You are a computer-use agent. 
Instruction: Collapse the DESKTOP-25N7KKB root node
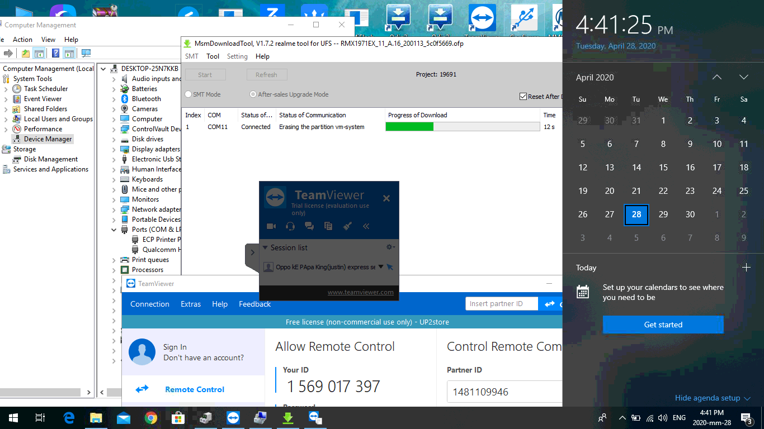103,69
